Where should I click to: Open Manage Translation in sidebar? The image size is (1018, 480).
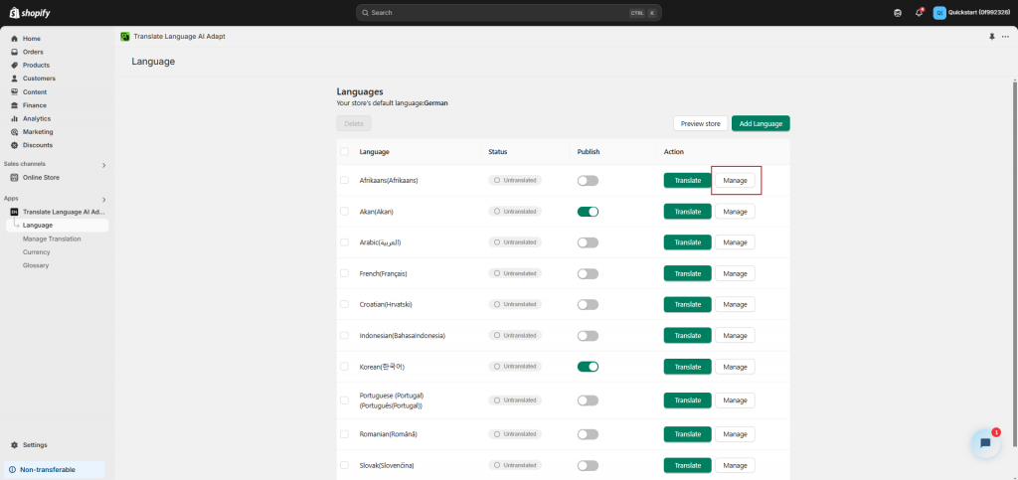tap(52, 239)
